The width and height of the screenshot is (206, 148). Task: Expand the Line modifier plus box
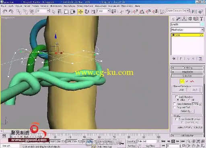(x=173, y=35)
